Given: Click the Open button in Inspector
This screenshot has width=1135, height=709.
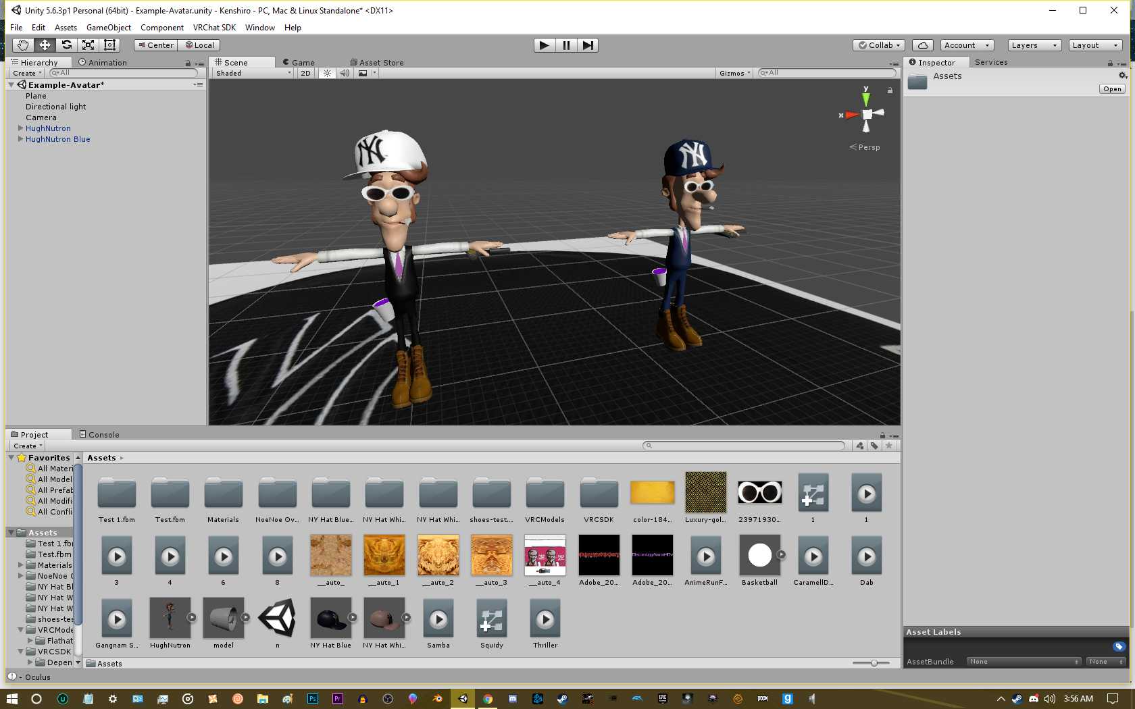Looking at the screenshot, I should (1111, 89).
